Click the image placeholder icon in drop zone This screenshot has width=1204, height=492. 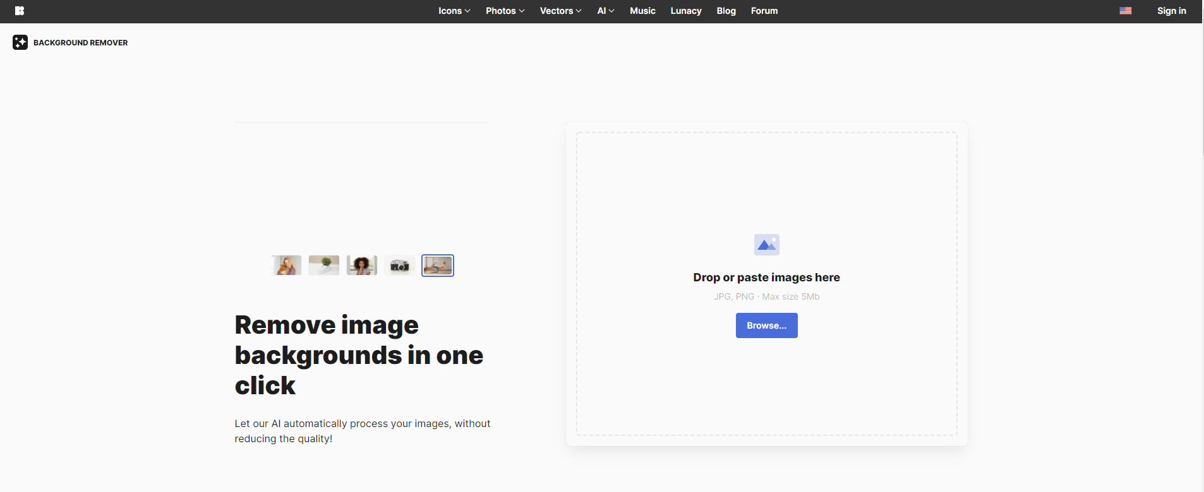click(x=767, y=245)
